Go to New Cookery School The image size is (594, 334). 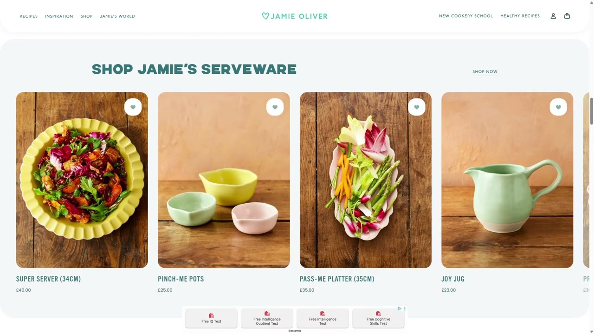[466, 16]
